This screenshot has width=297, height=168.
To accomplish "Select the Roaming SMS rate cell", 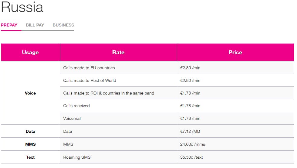I will click(77, 157).
